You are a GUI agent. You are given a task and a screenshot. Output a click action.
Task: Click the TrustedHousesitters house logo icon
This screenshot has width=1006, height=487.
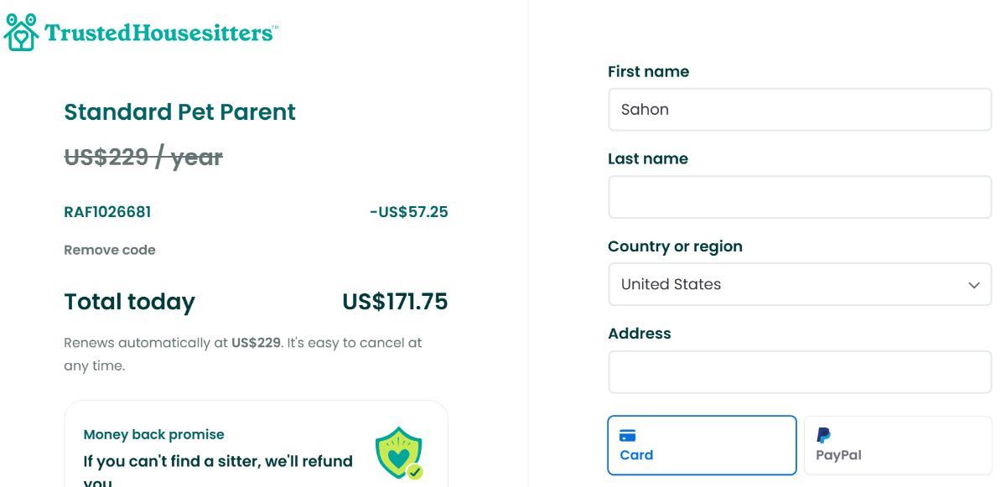[x=21, y=33]
